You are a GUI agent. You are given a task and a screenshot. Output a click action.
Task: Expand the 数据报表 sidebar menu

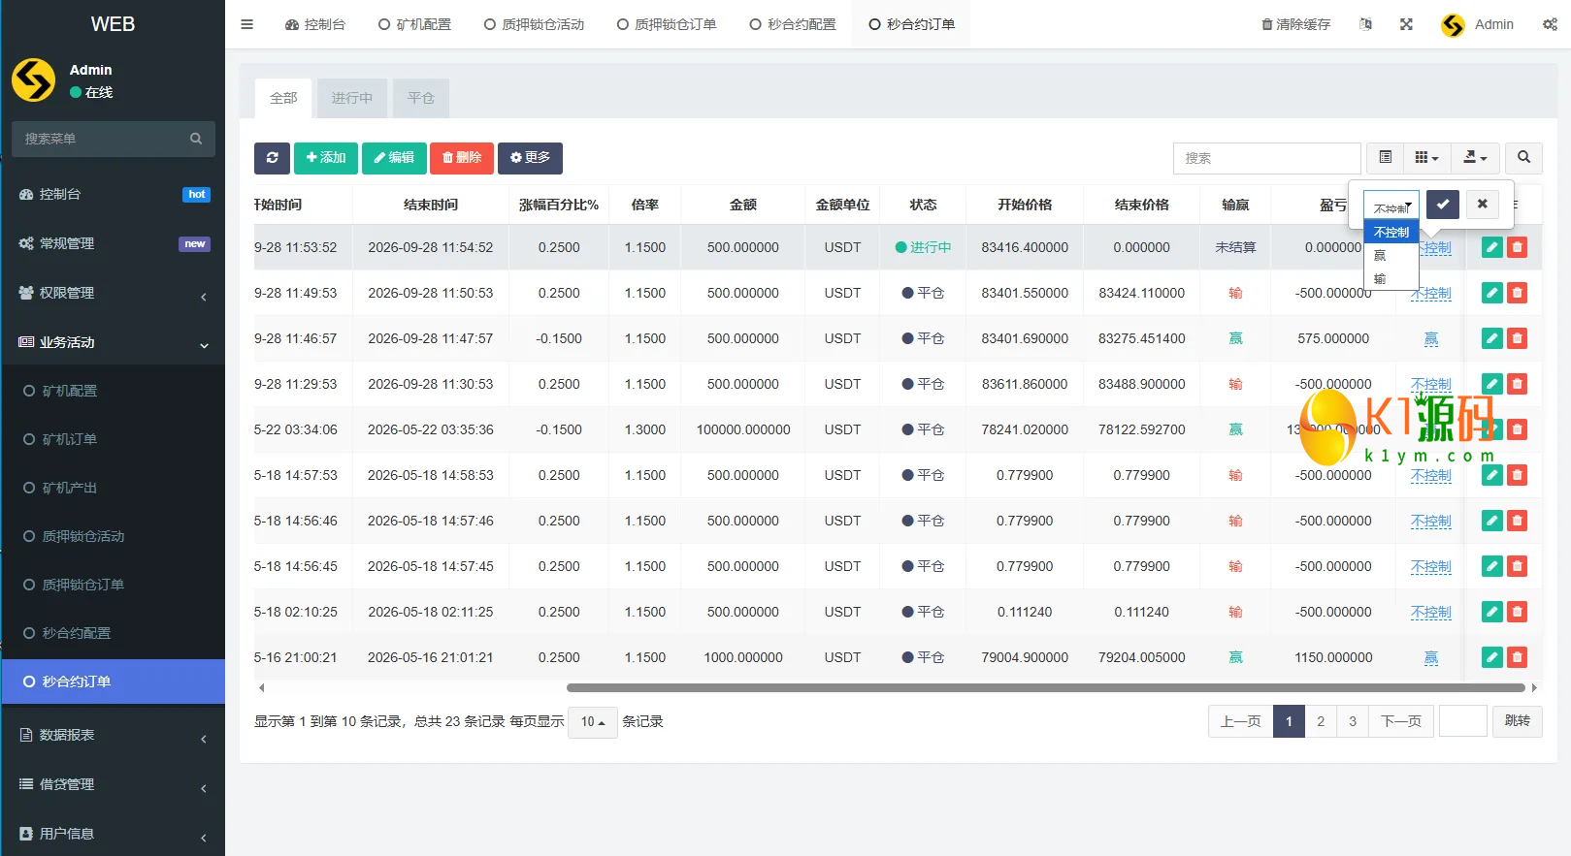114,736
